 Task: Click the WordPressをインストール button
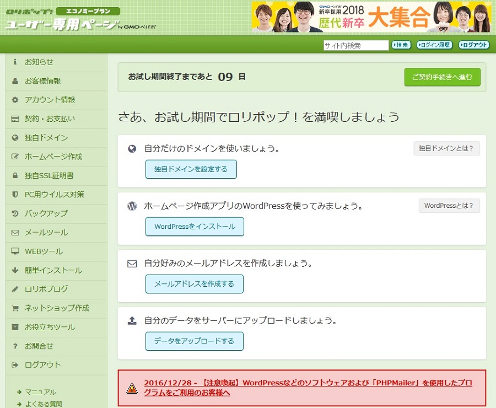point(195,227)
